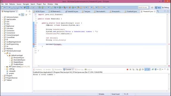Click the Print toolbar icon
This screenshot has height=96, width=171.
click(x=18, y=7)
